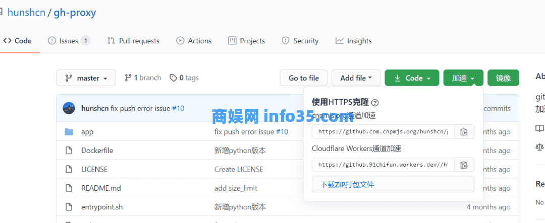View the 0 tags link
Image resolution: width=545 pixels, height=223 pixels.
point(184,78)
